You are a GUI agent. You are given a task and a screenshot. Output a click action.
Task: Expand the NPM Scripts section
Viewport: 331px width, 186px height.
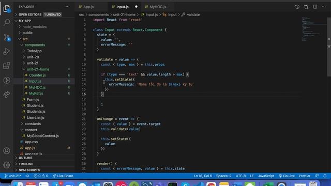pos(44,170)
